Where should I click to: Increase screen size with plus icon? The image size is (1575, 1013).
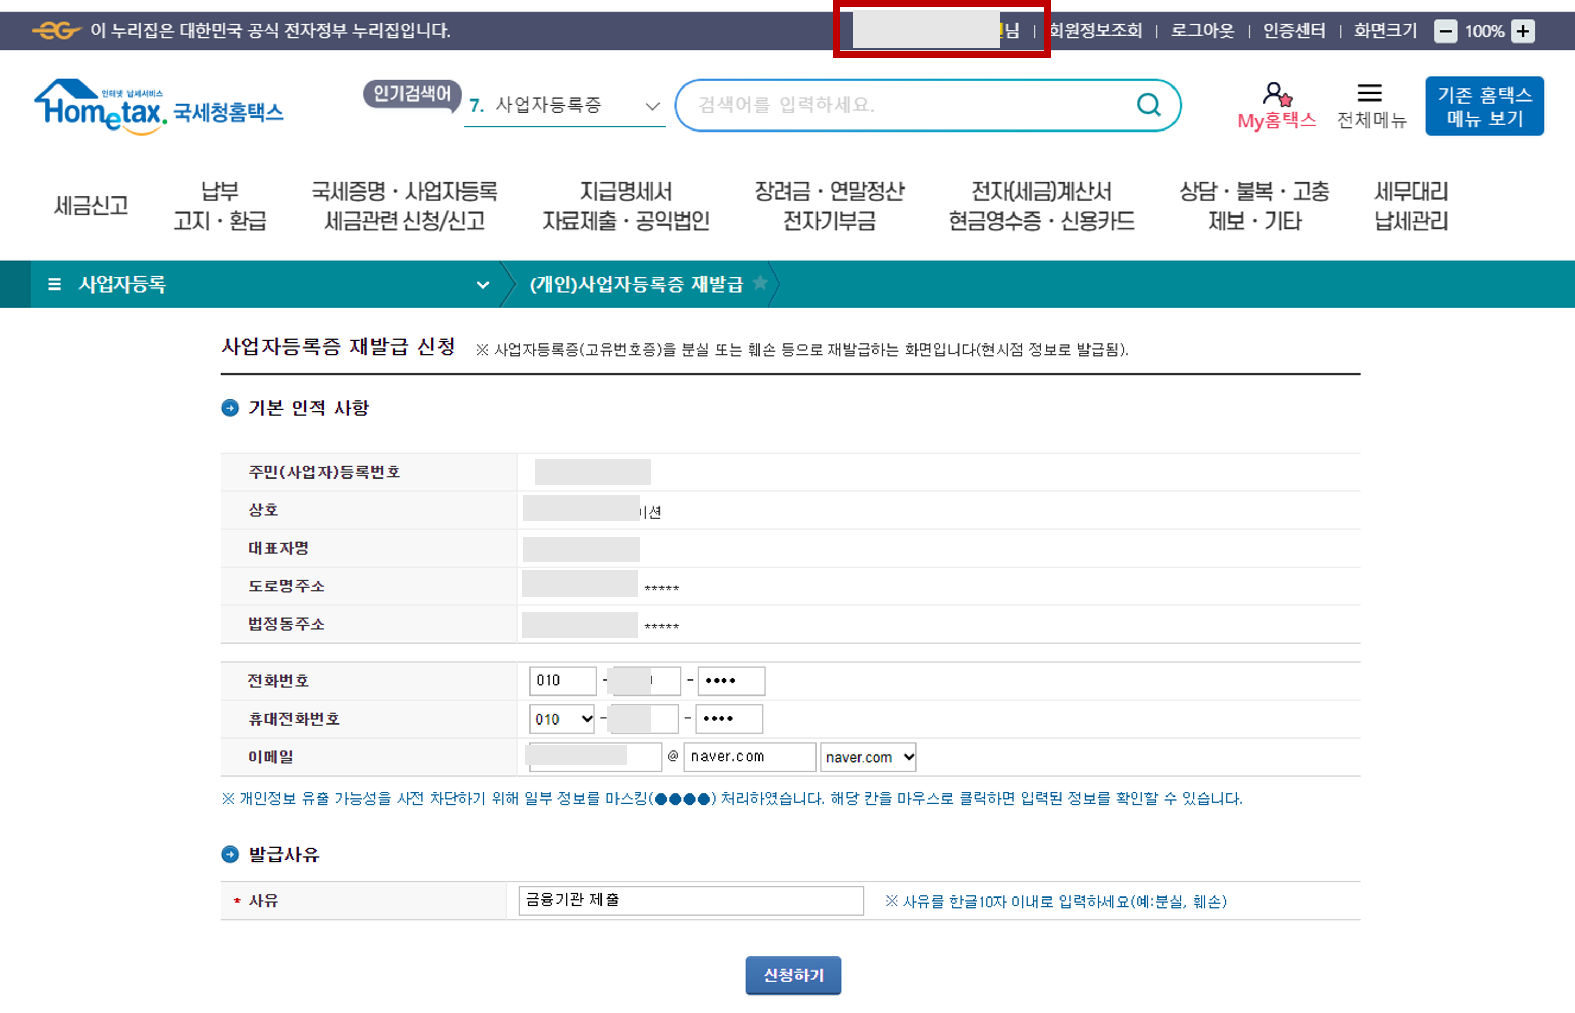pos(1523,31)
